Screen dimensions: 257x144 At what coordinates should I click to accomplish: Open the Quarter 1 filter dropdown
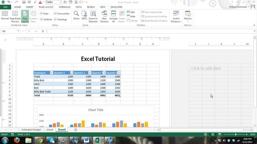[x=71, y=73]
